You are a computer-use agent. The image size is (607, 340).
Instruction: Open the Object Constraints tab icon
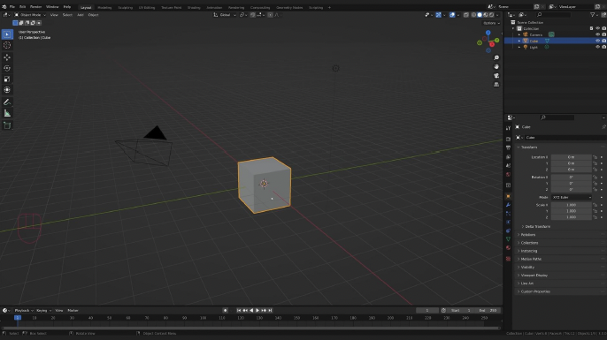click(x=508, y=230)
